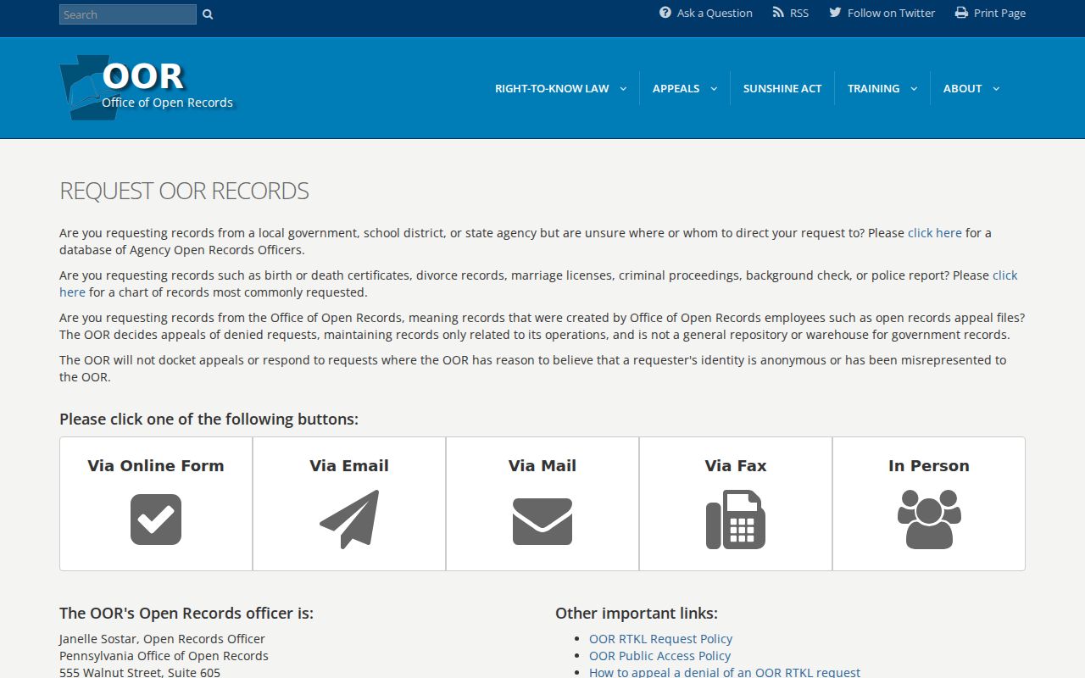The image size is (1085, 678).
Task: Expand the Right-to-Know Law dropdown arrow
Action: click(x=623, y=88)
